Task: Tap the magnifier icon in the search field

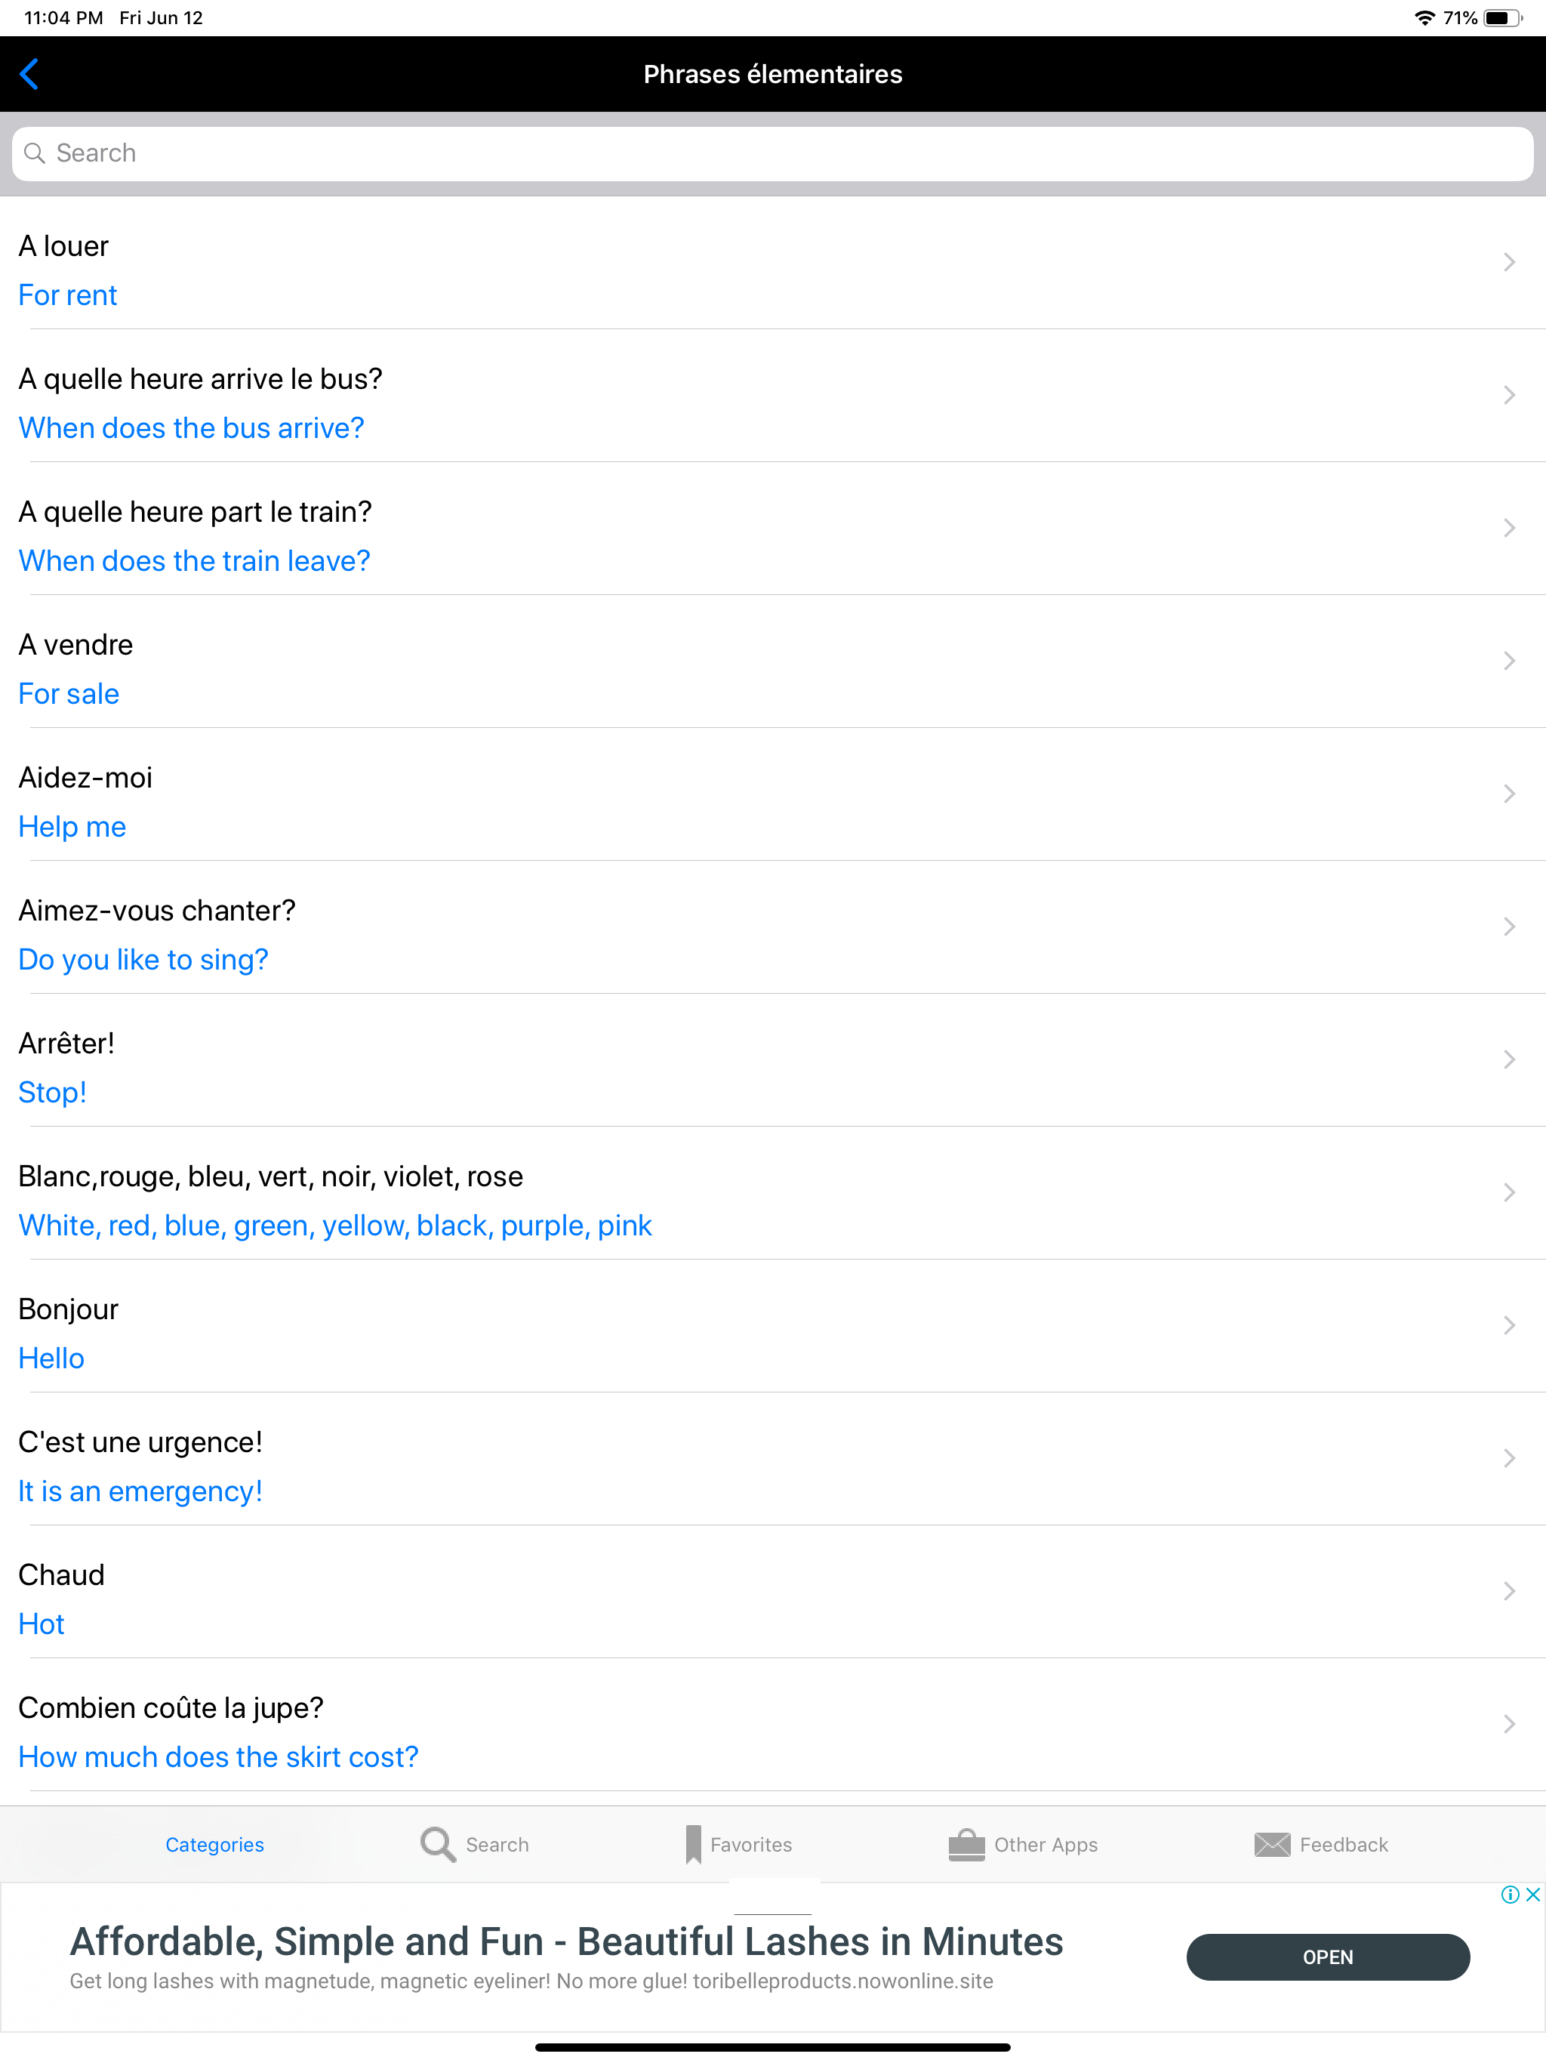Action: point(35,153)
